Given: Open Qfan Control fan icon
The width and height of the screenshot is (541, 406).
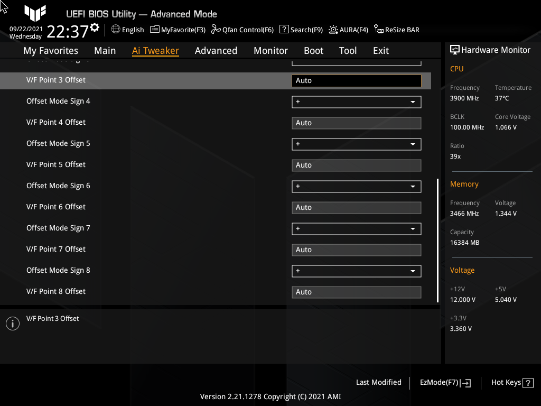Looking at the screenshot, I should tap(216, 30).
